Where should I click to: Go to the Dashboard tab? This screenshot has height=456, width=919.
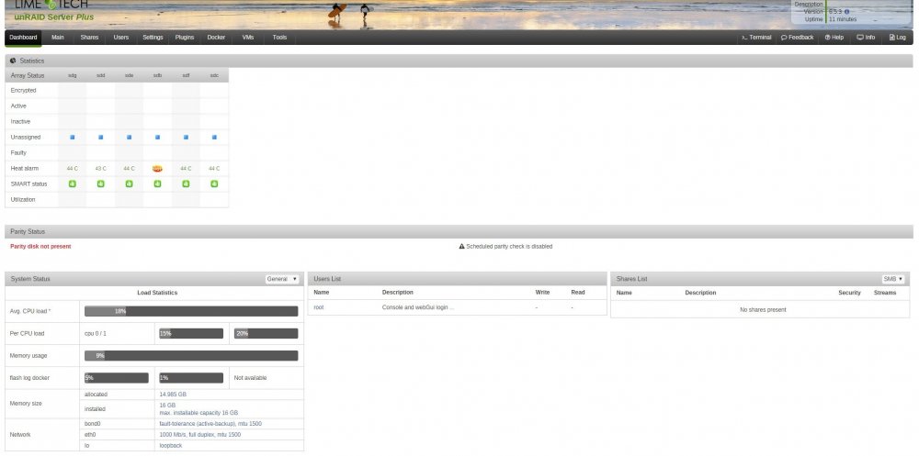(24, 38)
